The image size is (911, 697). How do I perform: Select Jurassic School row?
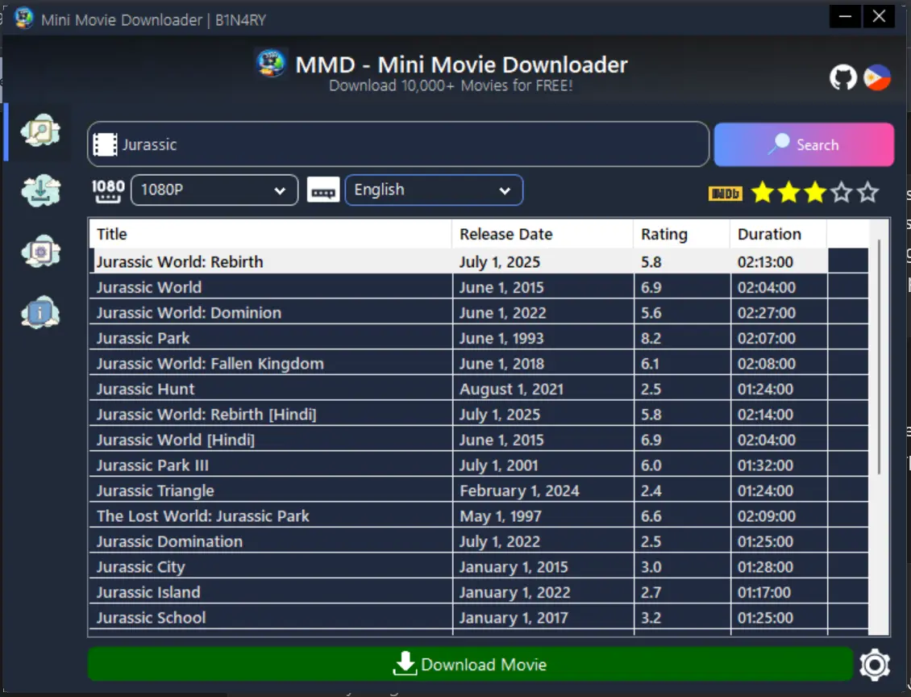coord(479,618)
